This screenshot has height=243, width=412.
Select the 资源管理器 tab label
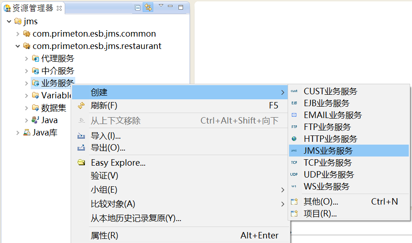[33, 8]
